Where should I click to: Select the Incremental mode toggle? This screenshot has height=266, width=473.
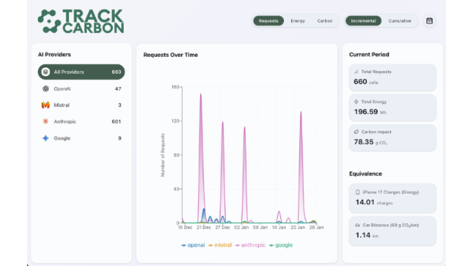tap(364, 21)
